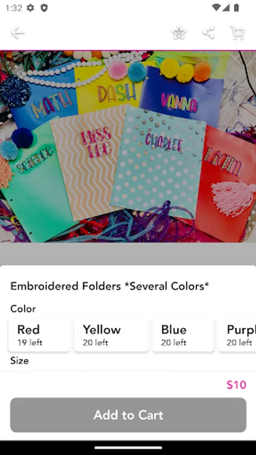This screenshot has width=256, height=455.
Task: Open the shopping cart icon
Action: (x=237, y=32)
